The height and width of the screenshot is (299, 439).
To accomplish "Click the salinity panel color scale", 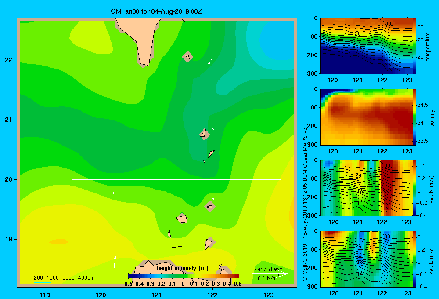I will tap(414, 117).
